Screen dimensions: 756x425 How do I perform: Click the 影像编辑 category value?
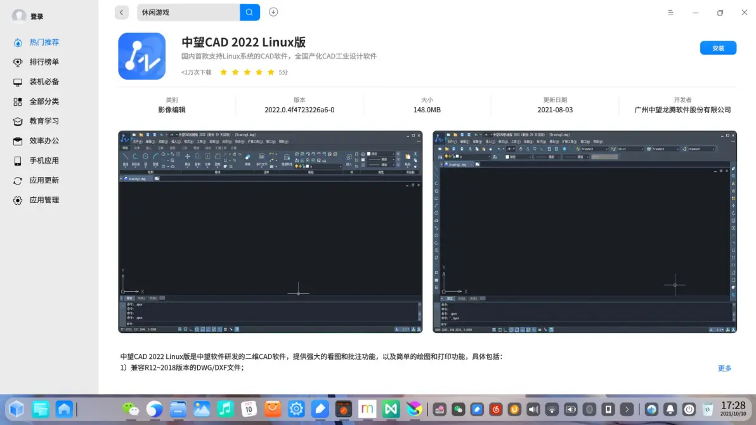point(172,110)
